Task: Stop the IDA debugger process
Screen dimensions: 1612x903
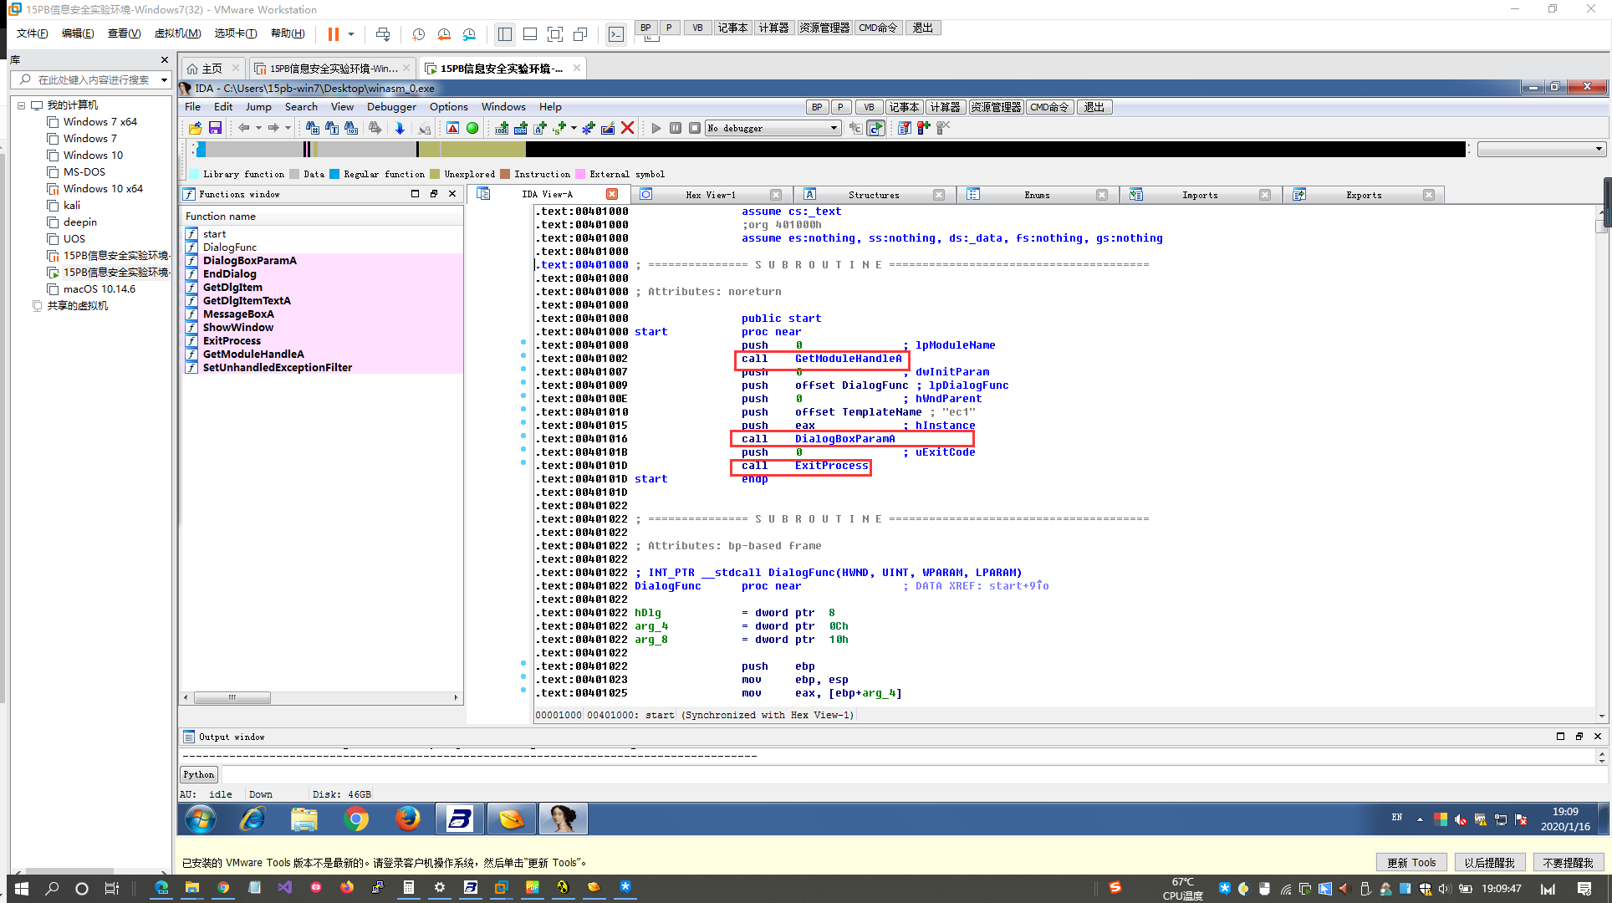Action: (x=695, y=128)
